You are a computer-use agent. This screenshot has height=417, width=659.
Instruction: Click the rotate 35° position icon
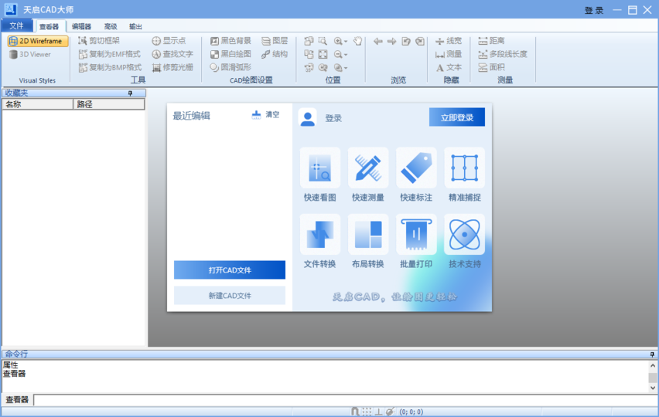click(x=309, y=67)
